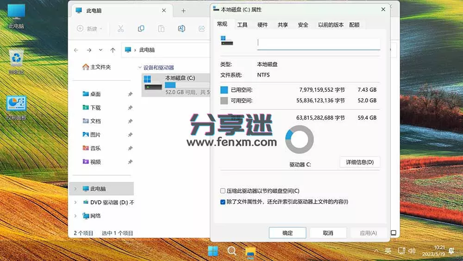Click the Rename icon in Explorer toolbar
463x261 pixels.
(x=181, y=29)
